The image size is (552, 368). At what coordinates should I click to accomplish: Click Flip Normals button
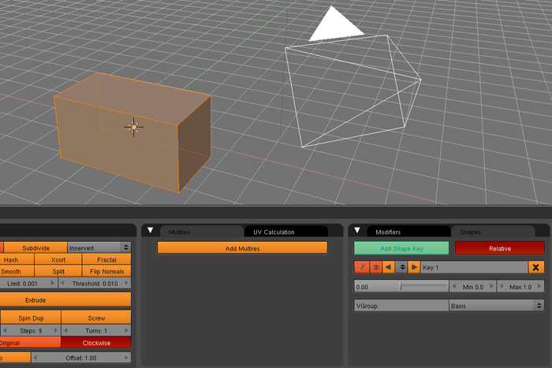pos(106,271)
